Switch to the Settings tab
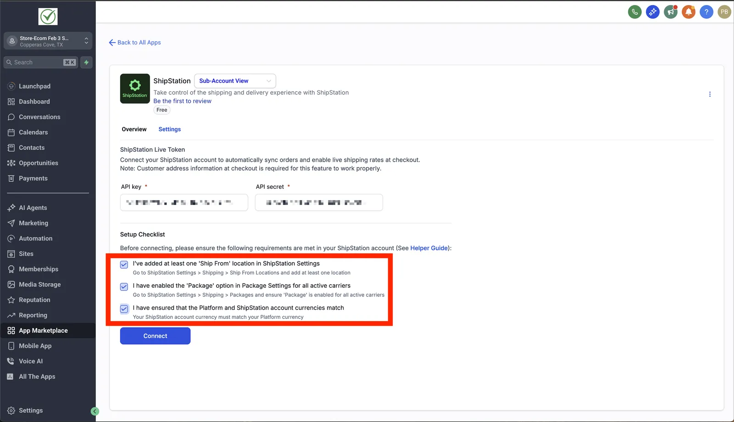 click(x=170, y=129)
